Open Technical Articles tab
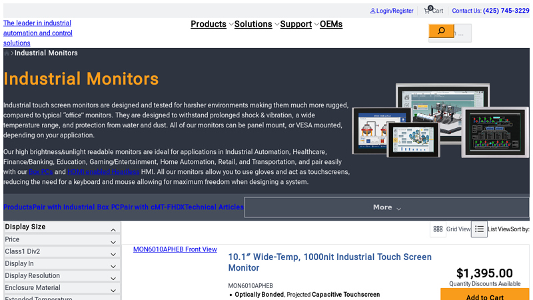The height and width of the screenshot is (300, 533). [x=214, y=207]
